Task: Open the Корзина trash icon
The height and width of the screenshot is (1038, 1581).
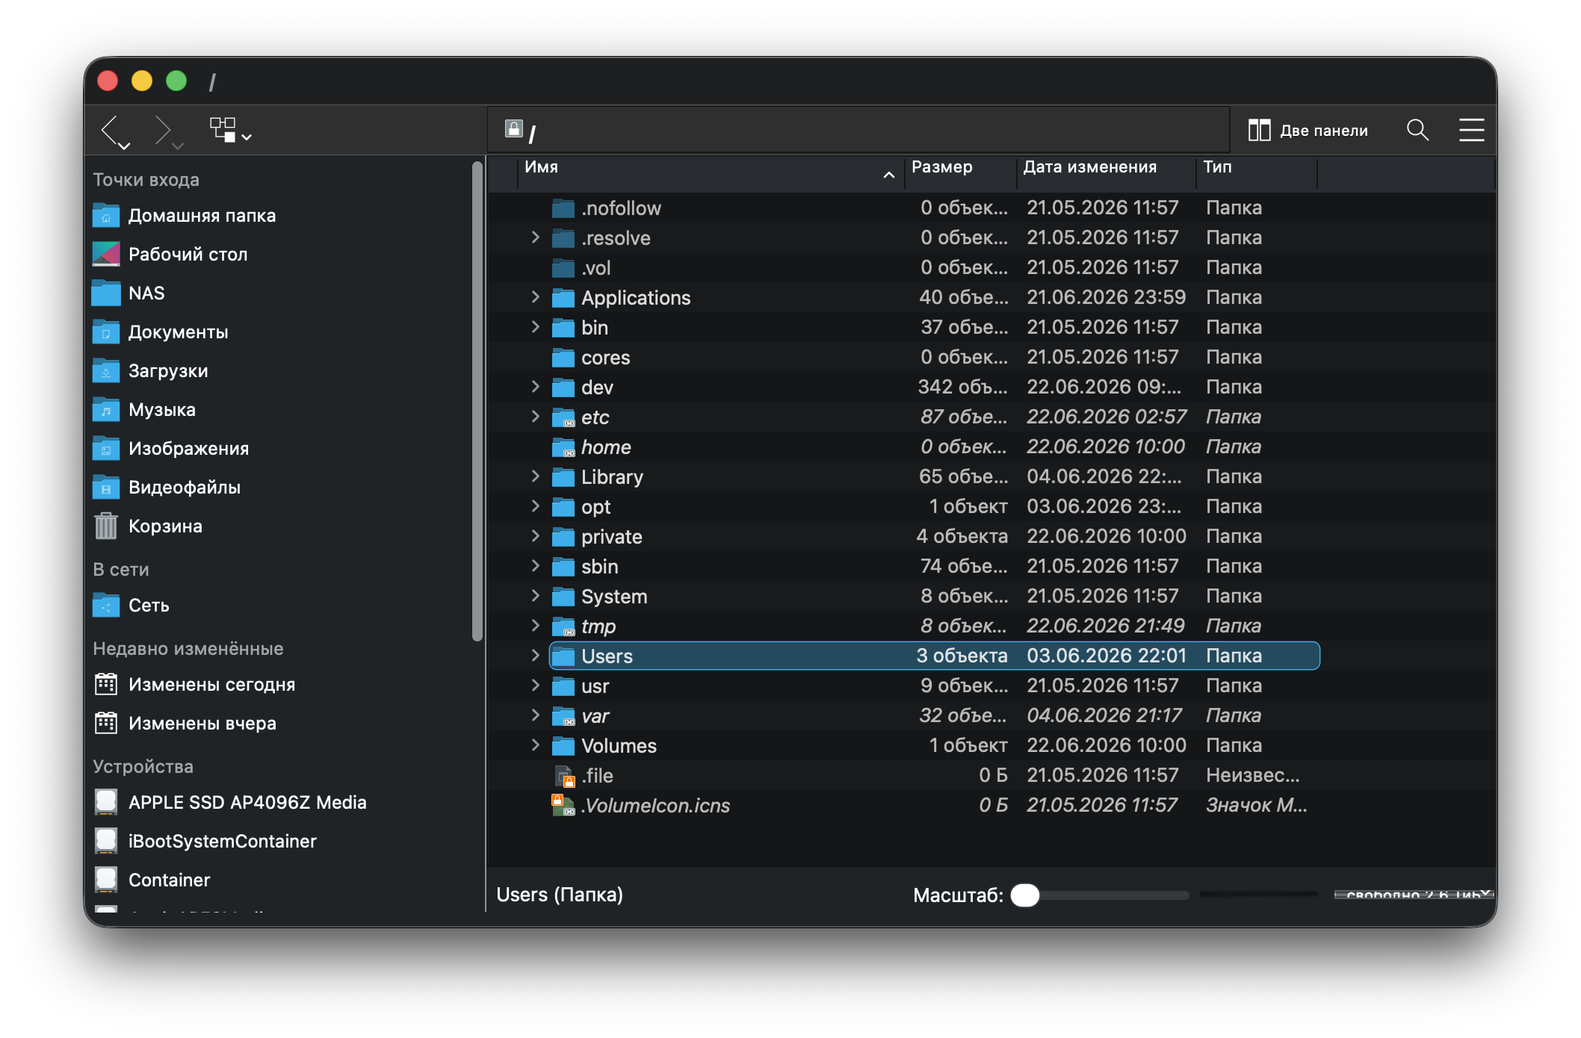Action: (x=106, y=526)
